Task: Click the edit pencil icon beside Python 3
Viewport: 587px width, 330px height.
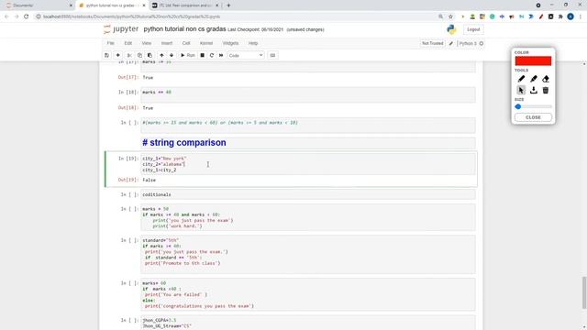Action: (x=451, y=43)
